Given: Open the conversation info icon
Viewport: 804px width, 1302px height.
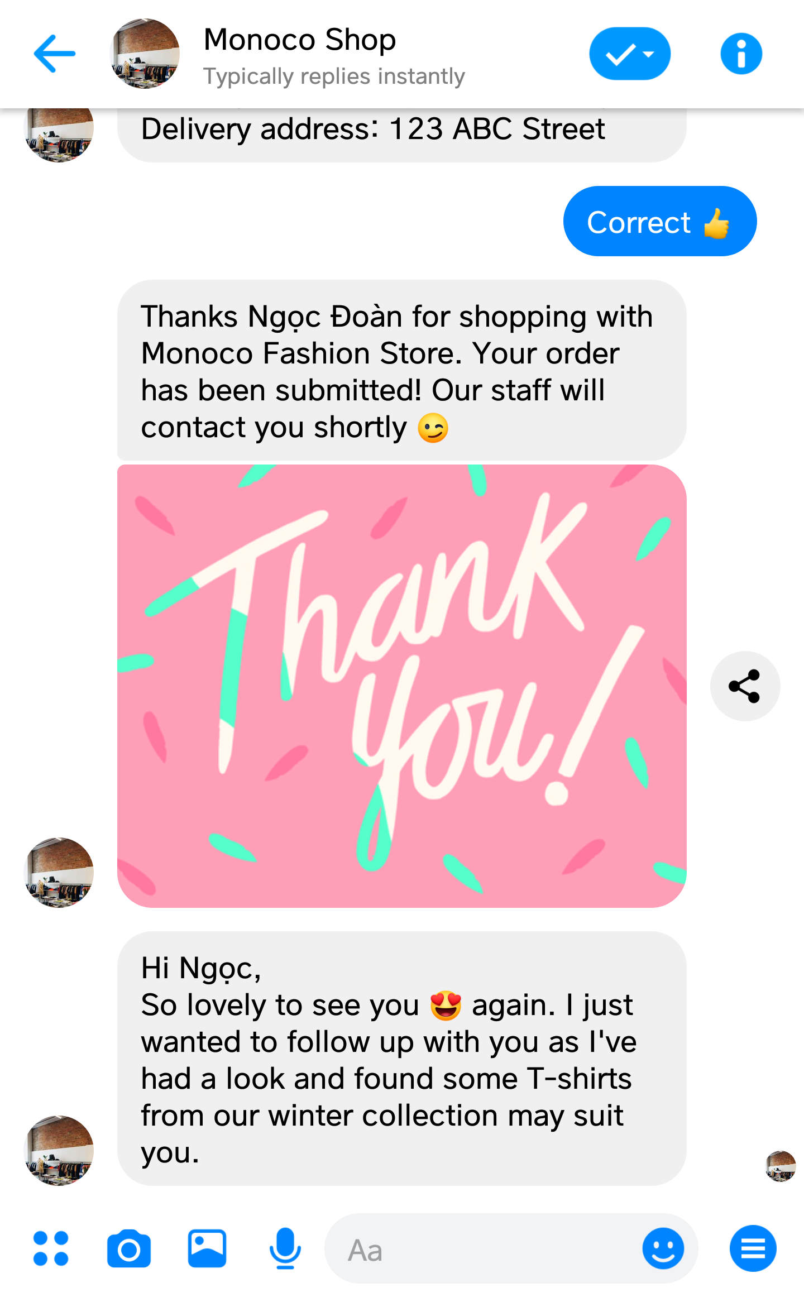Looking at the screenshot, I should pyautogui.click(x=741, y=54).
